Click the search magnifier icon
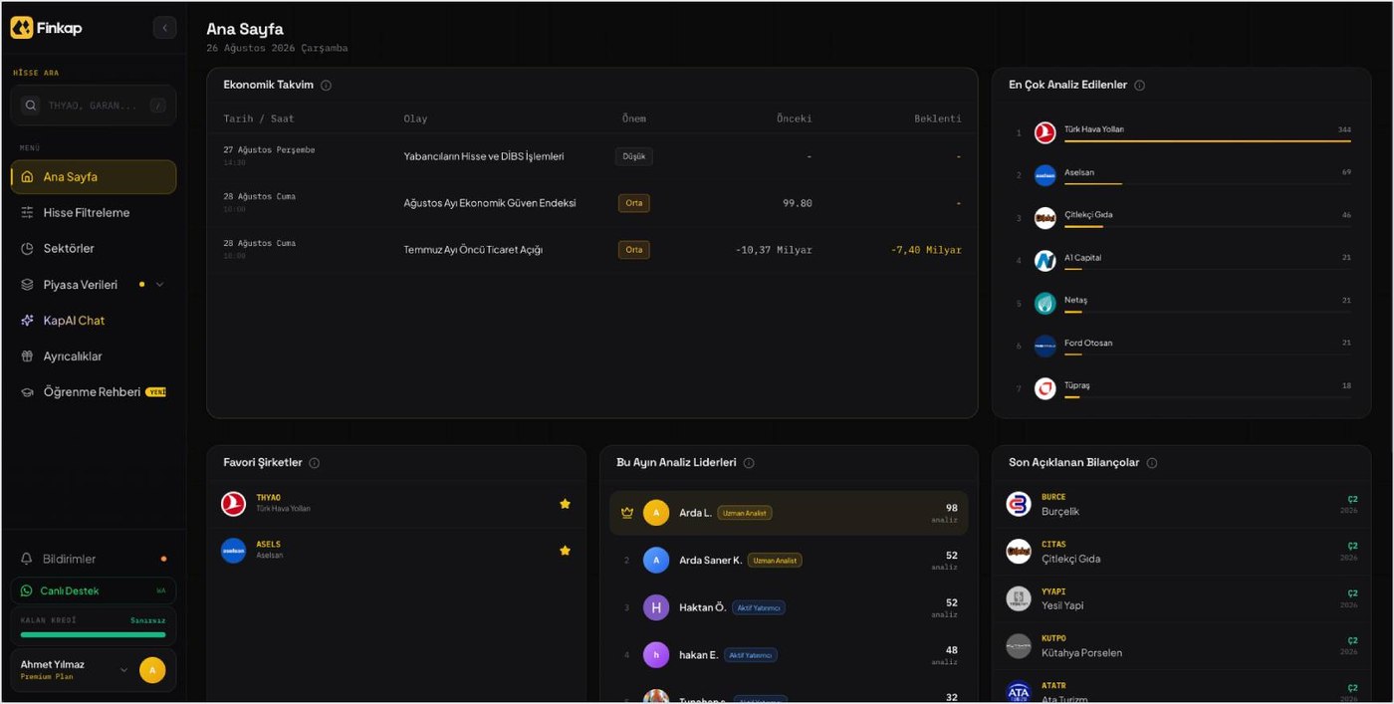 [31, 106]
